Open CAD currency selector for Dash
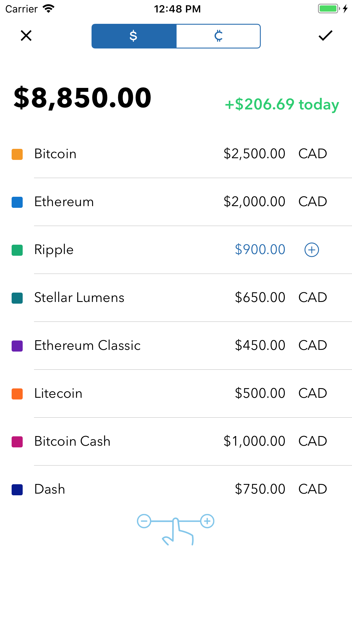The image size is (352, 626). [x=313, y=489]
